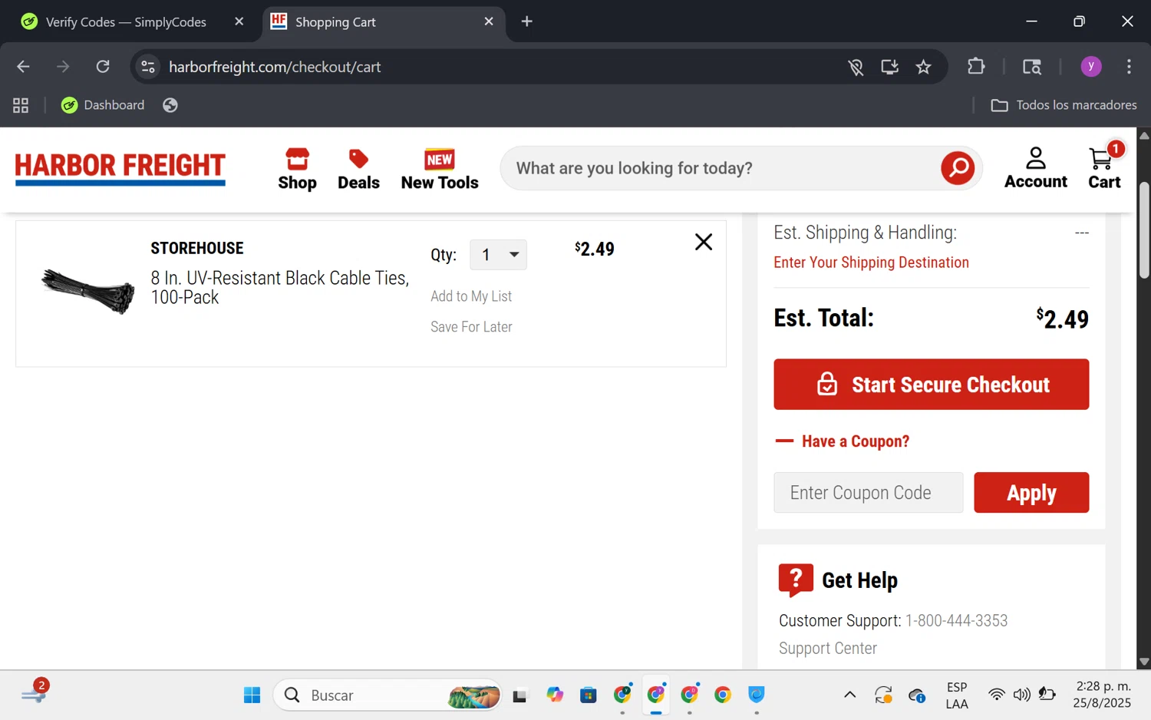Open the Support Center link
1151x720 pixels.
coord(828,649)
